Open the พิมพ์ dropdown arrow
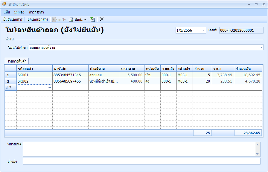Screen dimensions: 268x172 pyautogui.click(x=85, y=19)
